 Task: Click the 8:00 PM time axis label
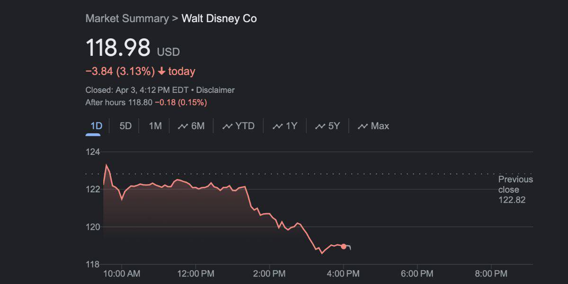[491, 274]
